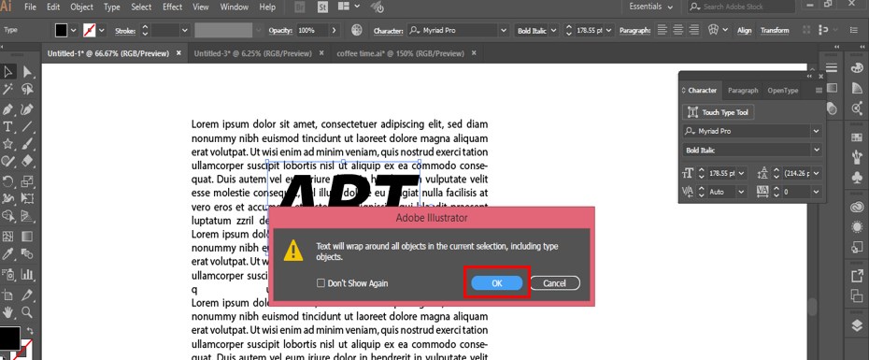
Task: Select the Star shape tool
Action: [x=8, y=144]
